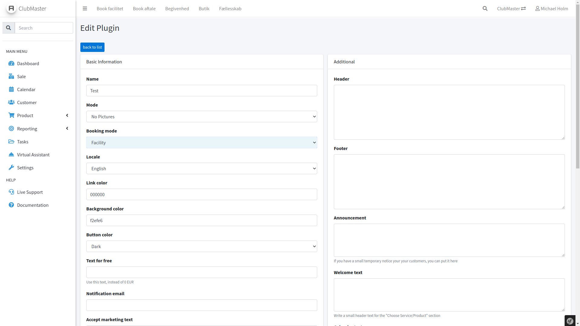Open Dashboard from sidebar
Viewport: 580px width, 326px height.
[x=28, y=63]
